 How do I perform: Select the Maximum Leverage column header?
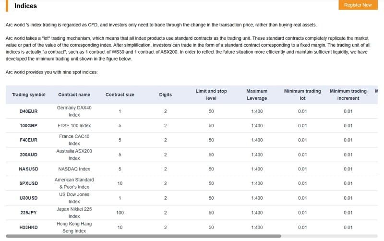point(257,95)
